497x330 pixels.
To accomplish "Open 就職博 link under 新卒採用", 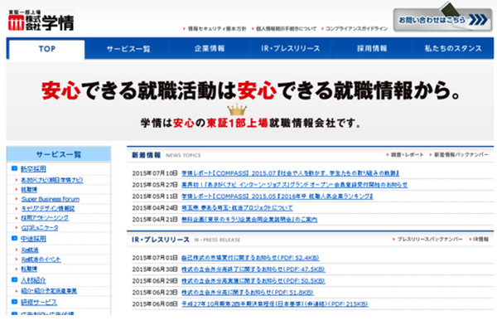I will click(29, 189).
